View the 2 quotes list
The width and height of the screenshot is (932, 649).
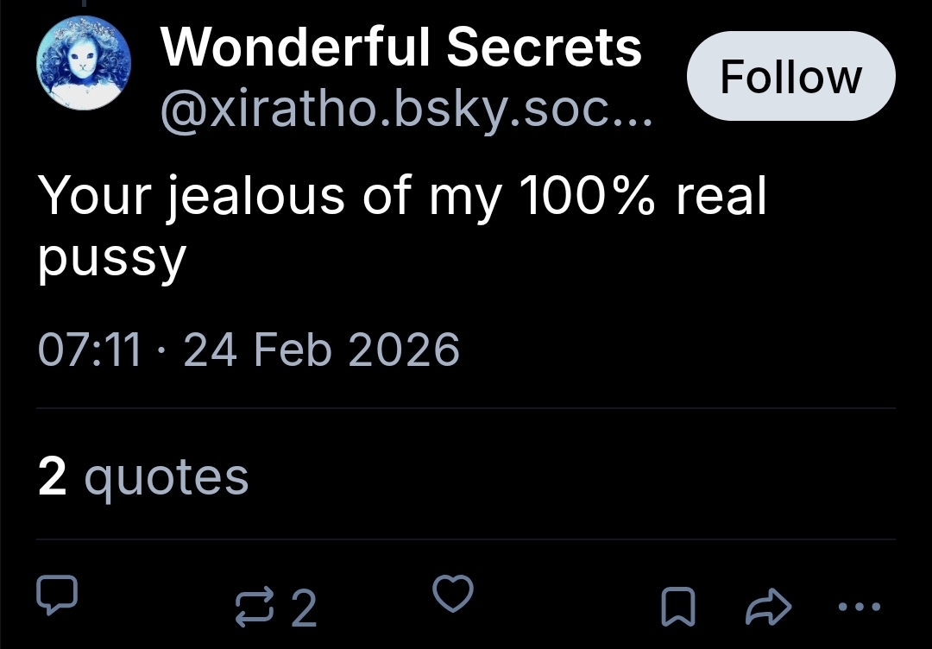[x=143, y=476]
